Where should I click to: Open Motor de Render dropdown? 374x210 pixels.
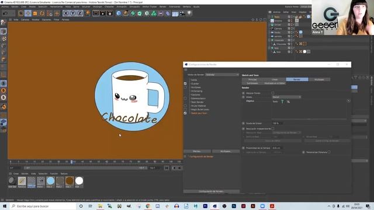[222, 75]
